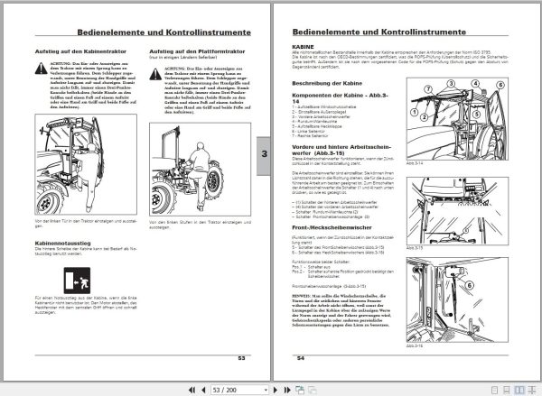Click heading 'Vordere und hintere Arbeitsscheinwerfer'
Viewport: 542px width, 396px height.
click(341, 150)
